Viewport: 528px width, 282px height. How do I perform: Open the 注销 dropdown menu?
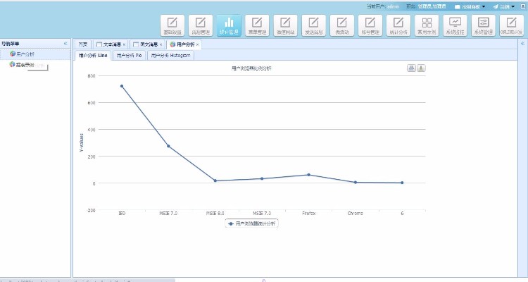504,7
